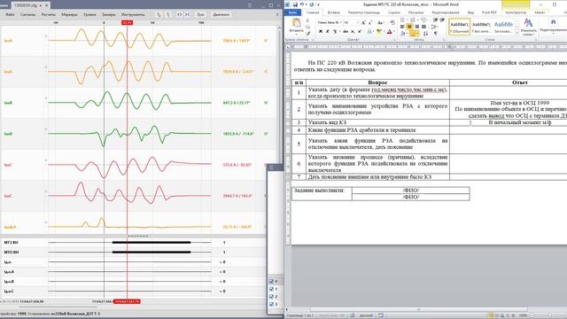Click the Subscript icon in Word ribbon
The width and height of the screenshot is (567, 319).
coord(353,32)
